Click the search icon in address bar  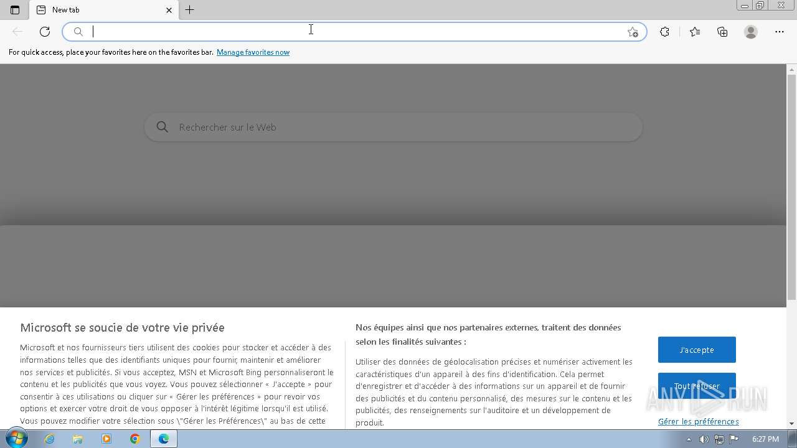pyautogui.click(x=78, y=32)
